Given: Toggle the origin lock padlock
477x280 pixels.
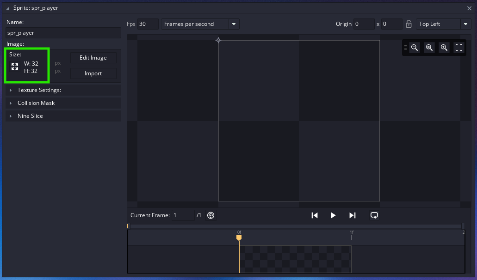Looking at the screenshot, I should (x=409, y=24).
